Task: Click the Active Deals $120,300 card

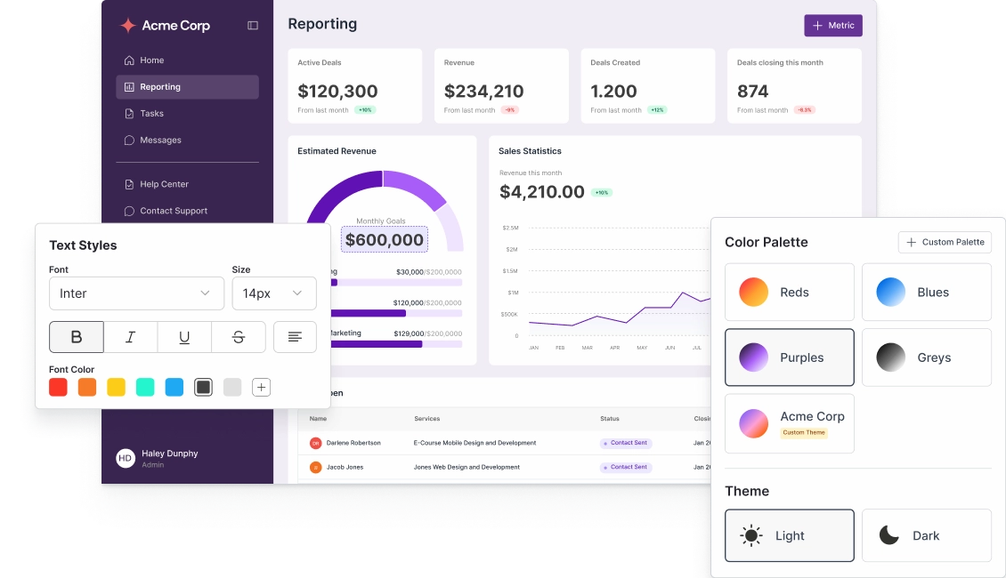Action: point(355,86)
